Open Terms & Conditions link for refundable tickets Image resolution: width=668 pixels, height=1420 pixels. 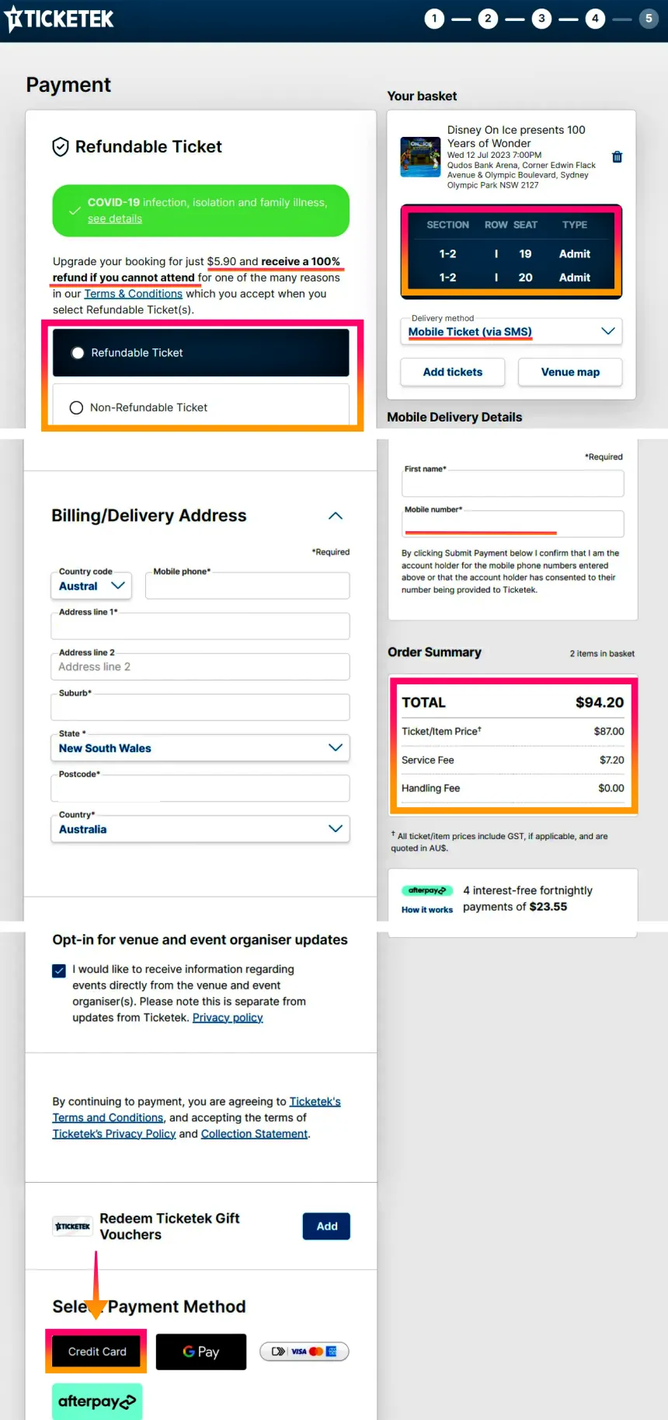[134, 294]
